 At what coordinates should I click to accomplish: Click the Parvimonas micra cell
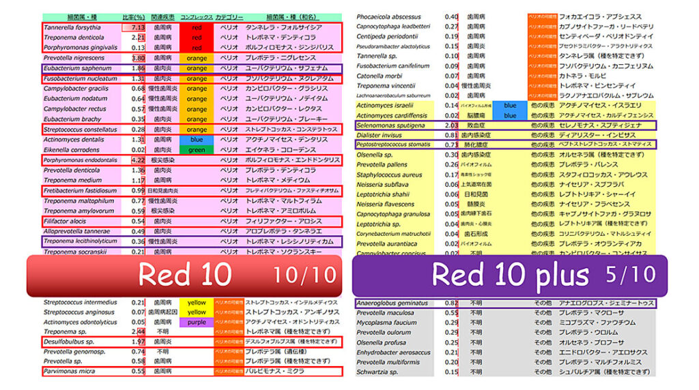coord(69,372)
